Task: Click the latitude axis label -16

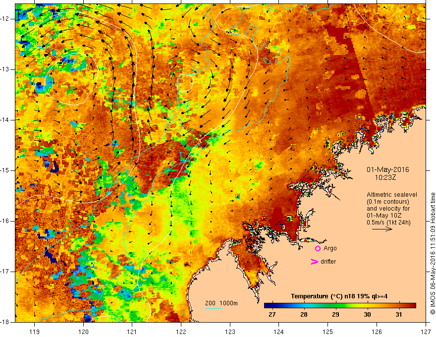Action: pyautogui.click(x=5, y=221)
